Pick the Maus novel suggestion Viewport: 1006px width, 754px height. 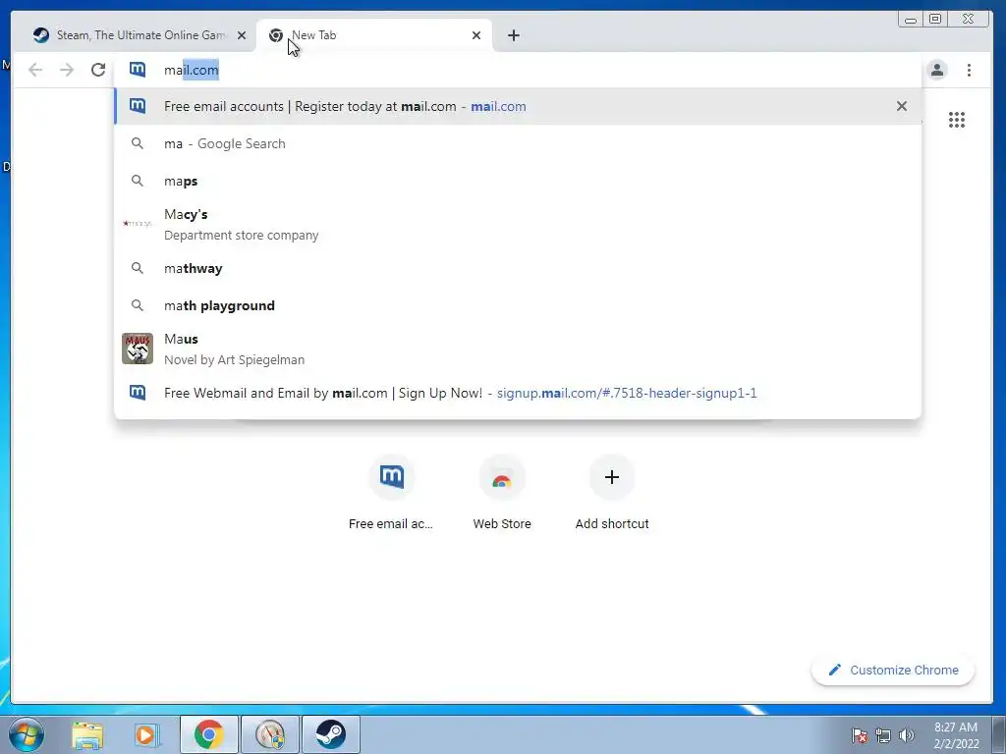point(518,349)
